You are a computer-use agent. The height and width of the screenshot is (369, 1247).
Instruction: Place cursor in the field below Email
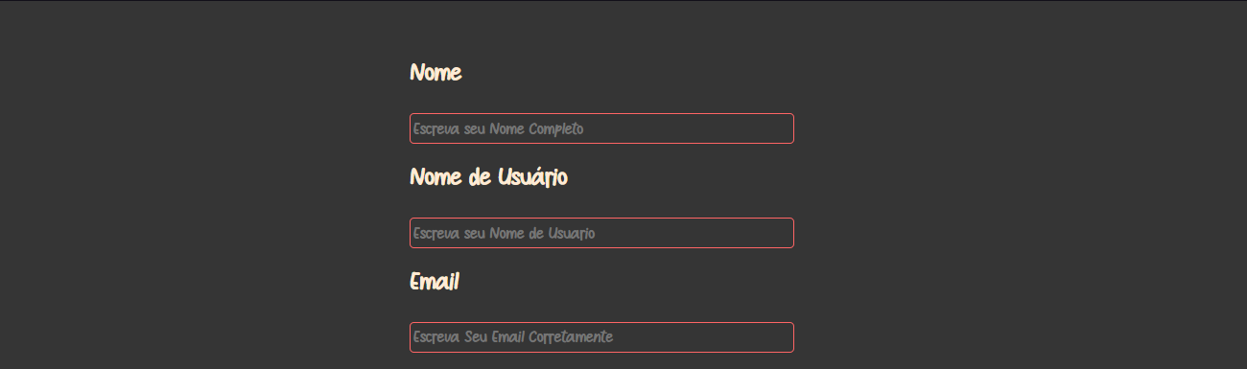point(601,337)
